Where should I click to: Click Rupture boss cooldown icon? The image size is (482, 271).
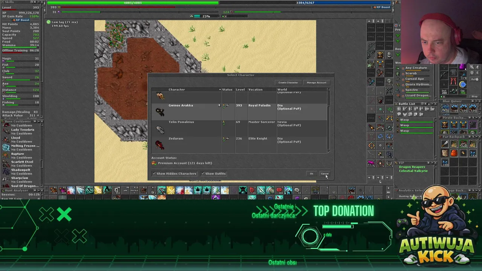pos(6,155)
